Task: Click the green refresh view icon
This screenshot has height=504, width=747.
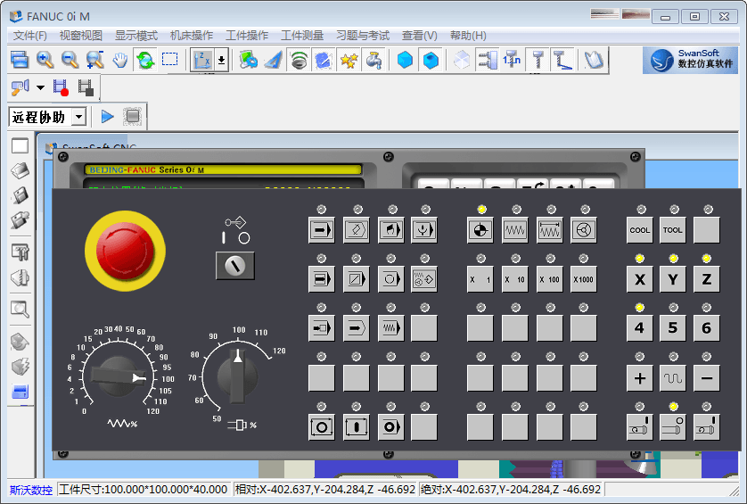Action: pyautogui.click(x=145, y=60)
